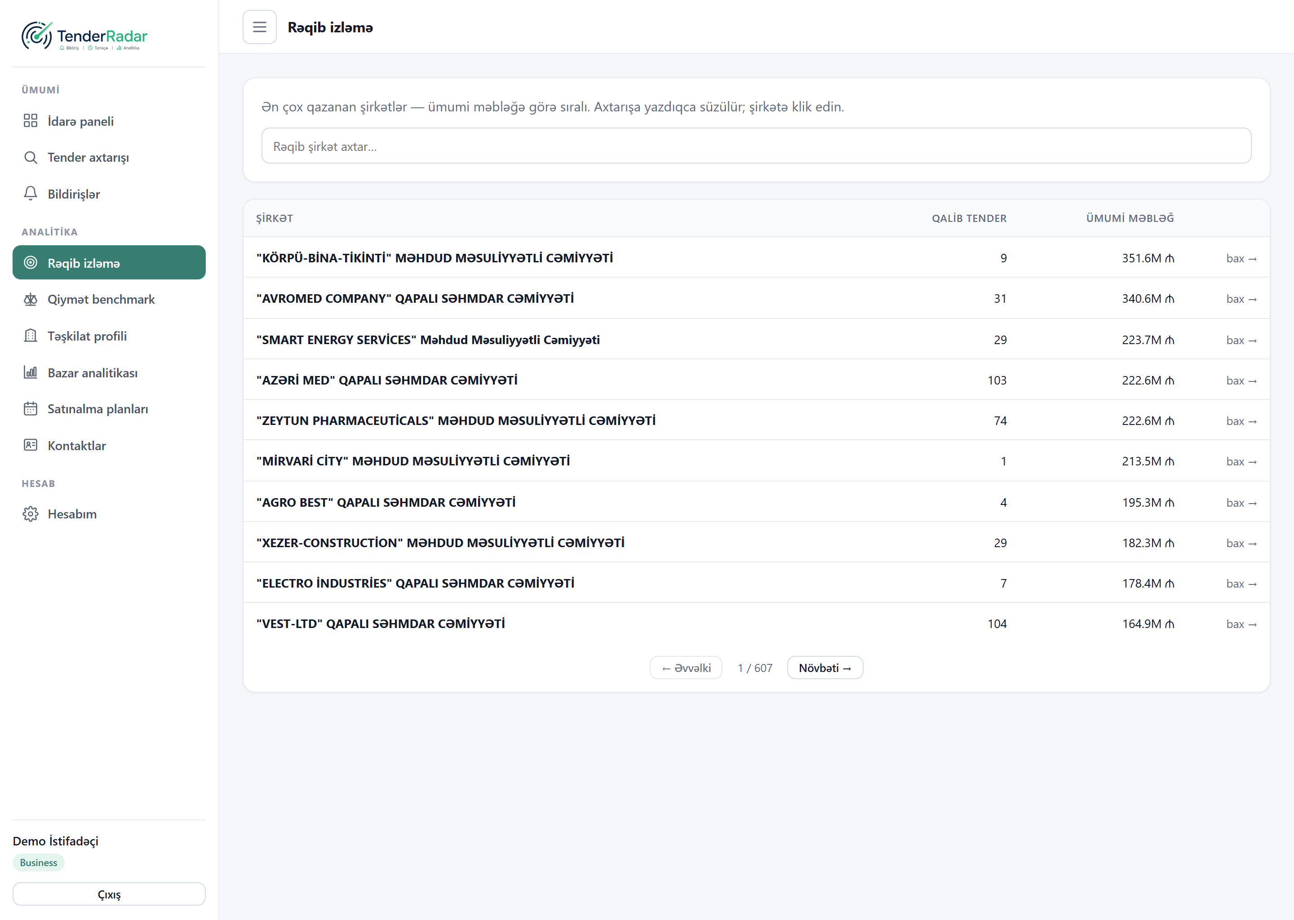Open Satınalma planları section
The image size is (1294, 920).
109,409
